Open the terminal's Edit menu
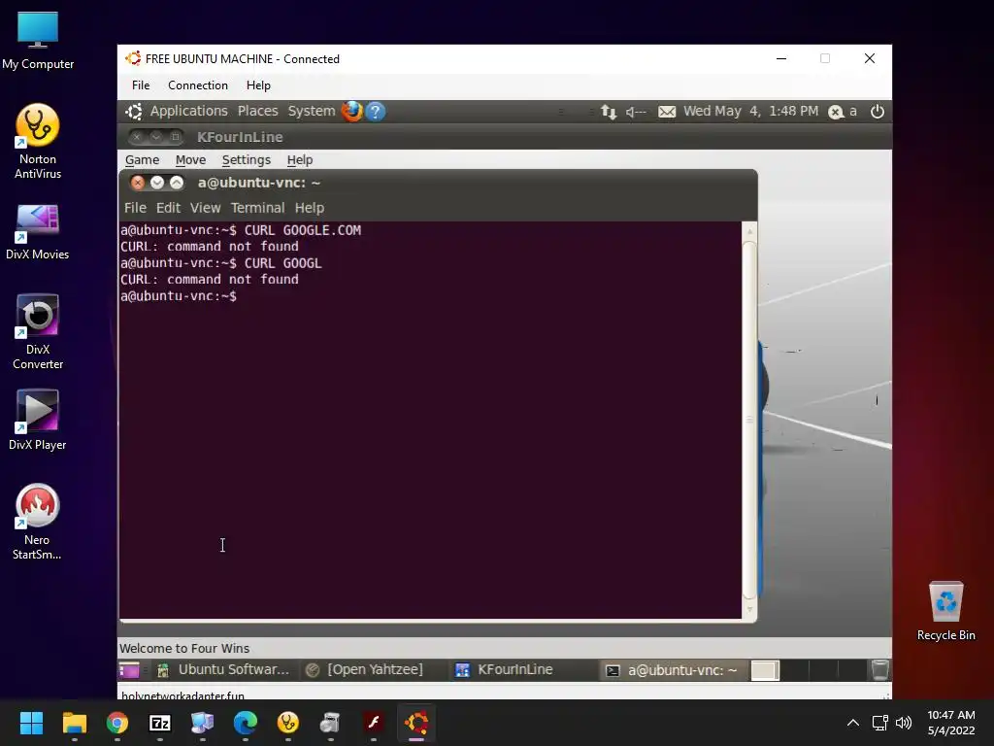994x746 pixels. pyautogui.click(x=168, y=208)
